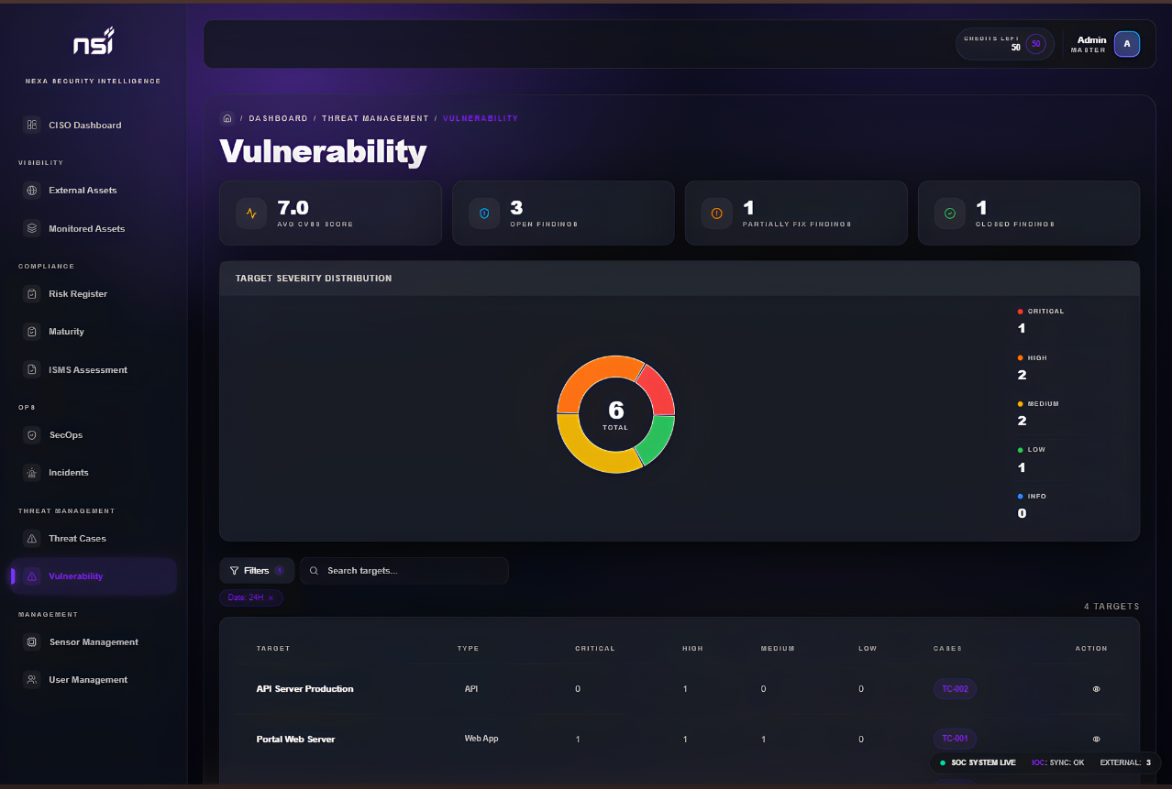Navigate to Threat Cases

[x=94, y=539]
